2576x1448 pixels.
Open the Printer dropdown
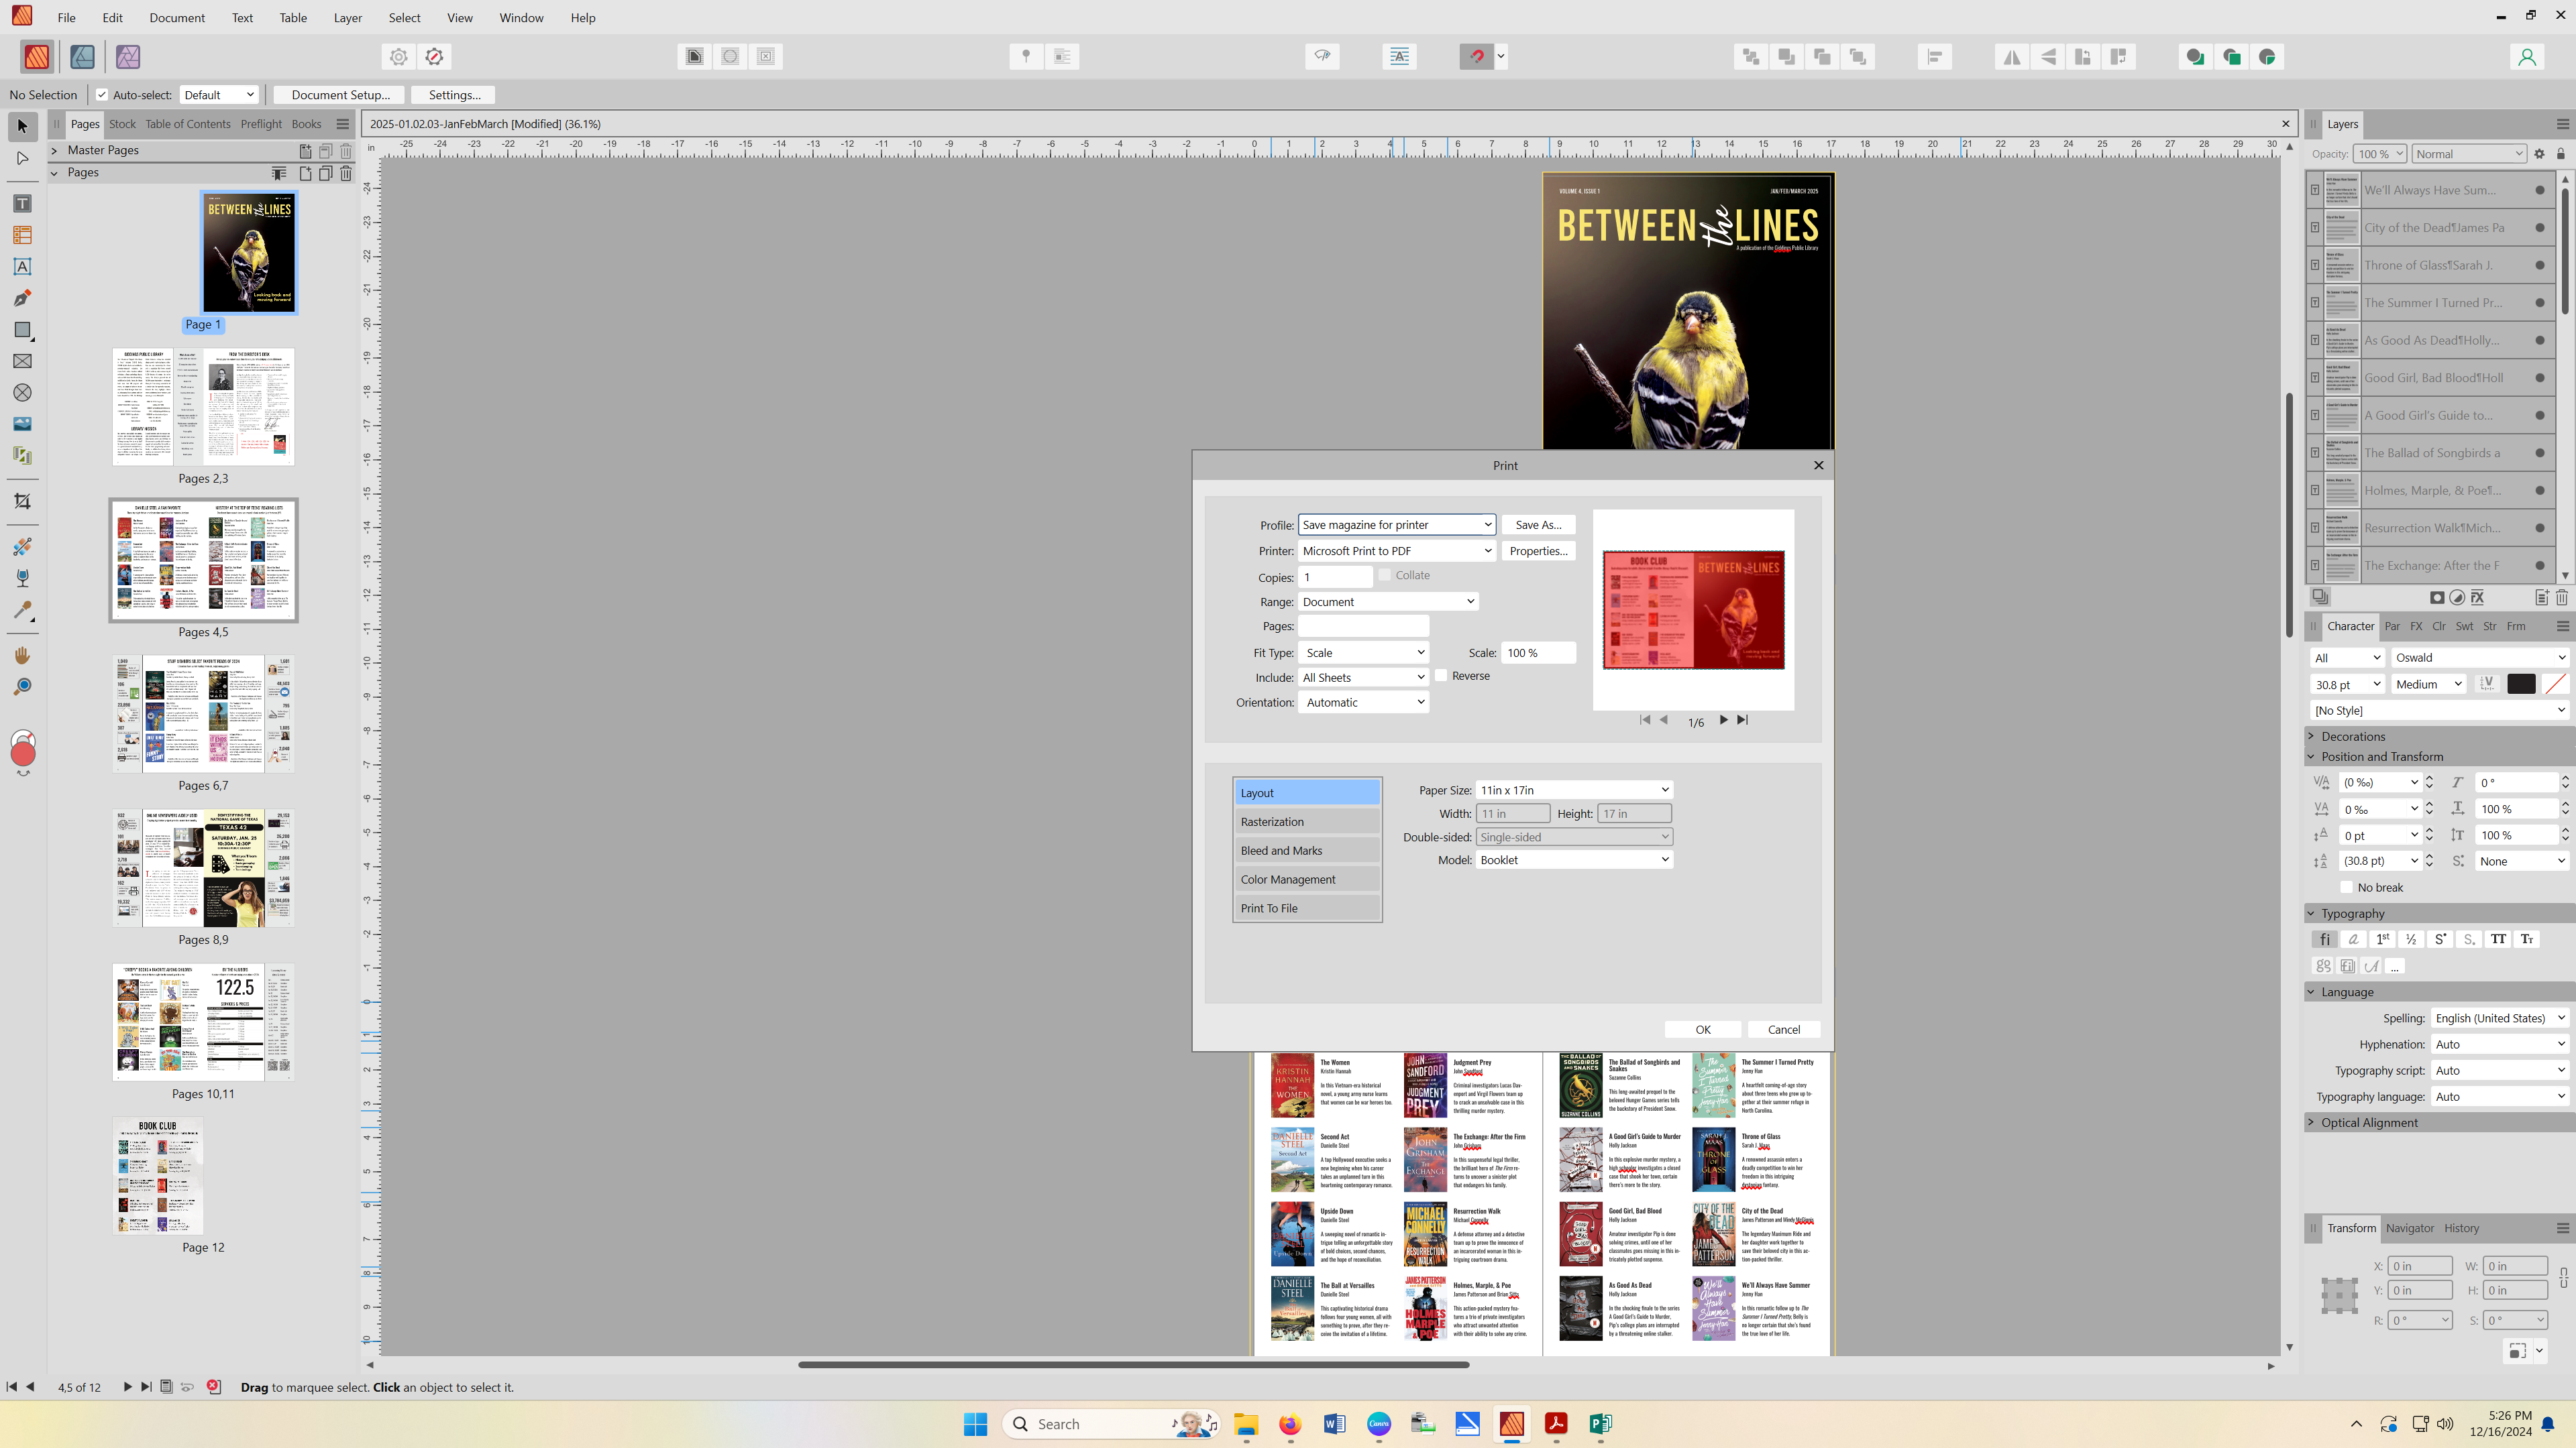tap(1396, 550)
